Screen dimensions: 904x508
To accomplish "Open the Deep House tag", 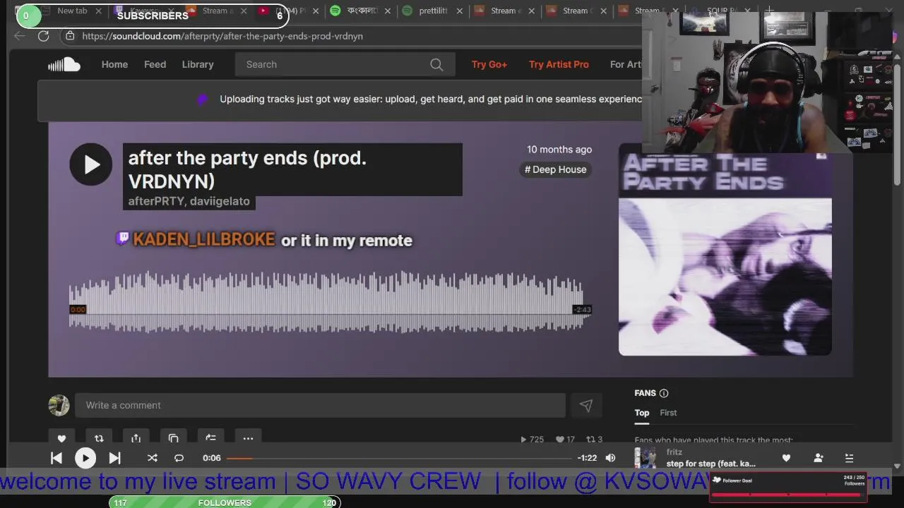I will tap(556, 169).
